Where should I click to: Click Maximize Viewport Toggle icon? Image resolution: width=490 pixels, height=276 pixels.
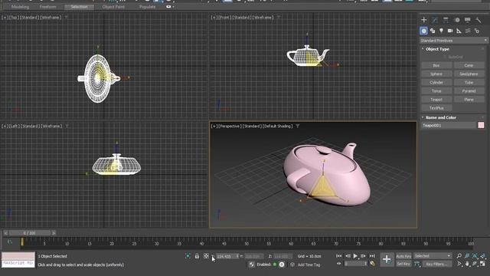(x=483, y=264)
